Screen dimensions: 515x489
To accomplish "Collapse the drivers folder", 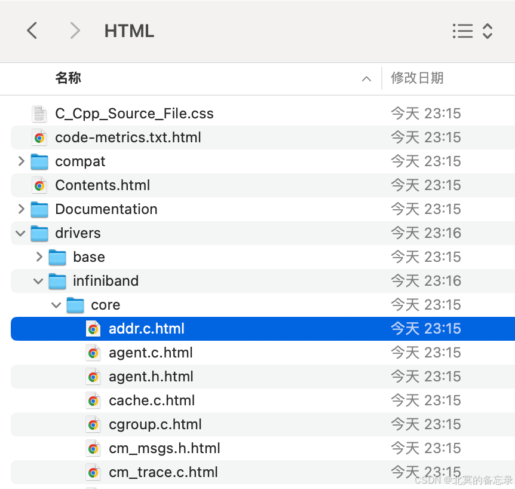I will click(20, 233).
